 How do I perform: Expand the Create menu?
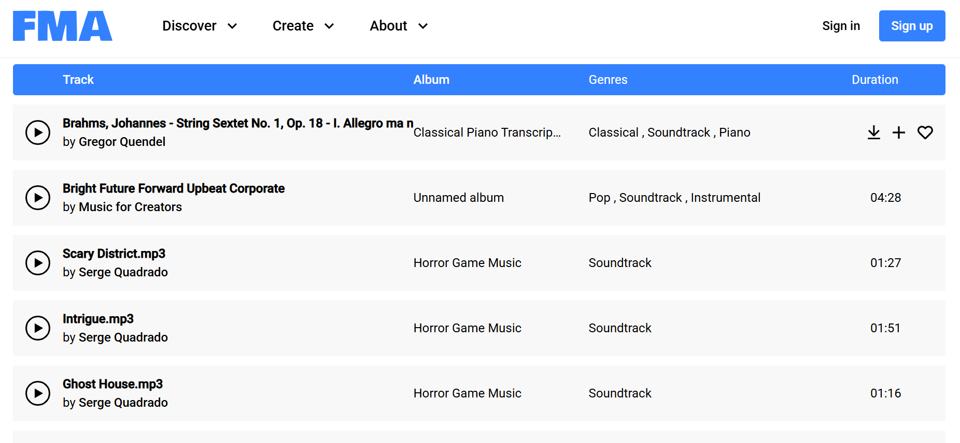(x=303, y=26)
